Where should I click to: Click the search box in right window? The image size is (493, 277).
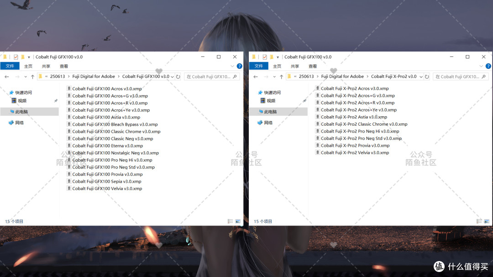click(x=460, y=77)
